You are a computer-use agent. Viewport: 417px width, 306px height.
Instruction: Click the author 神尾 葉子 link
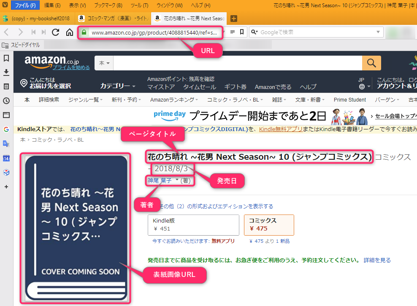[160, 181]
